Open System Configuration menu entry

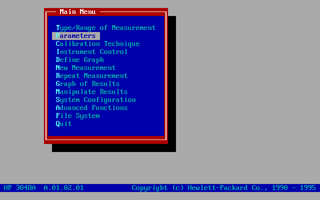(x=95, y=100)
